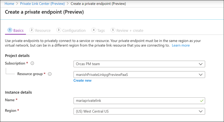Click the step 1 circle for Basics
The image size is (224, 122).
(10, 30)
